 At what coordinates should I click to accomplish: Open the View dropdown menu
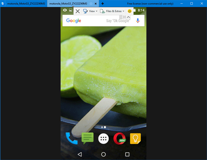[90, 11]
